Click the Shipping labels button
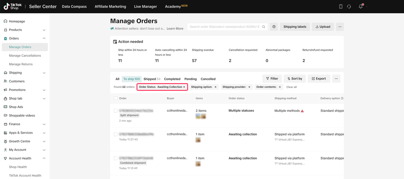This screenshot has height=179, width=404. point(295,27)
